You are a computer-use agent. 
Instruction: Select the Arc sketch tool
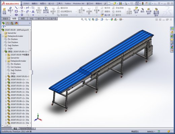click(x=22, y=11)
